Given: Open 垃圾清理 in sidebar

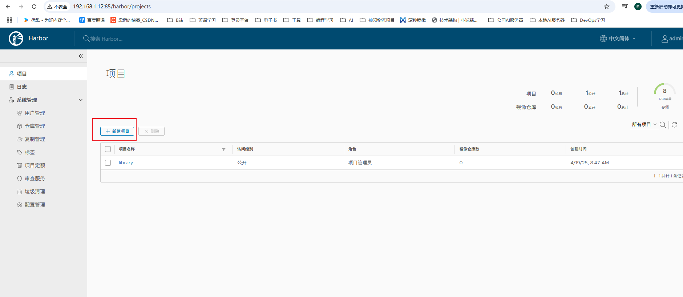Looking at the screenshot, I should point(35,192).
